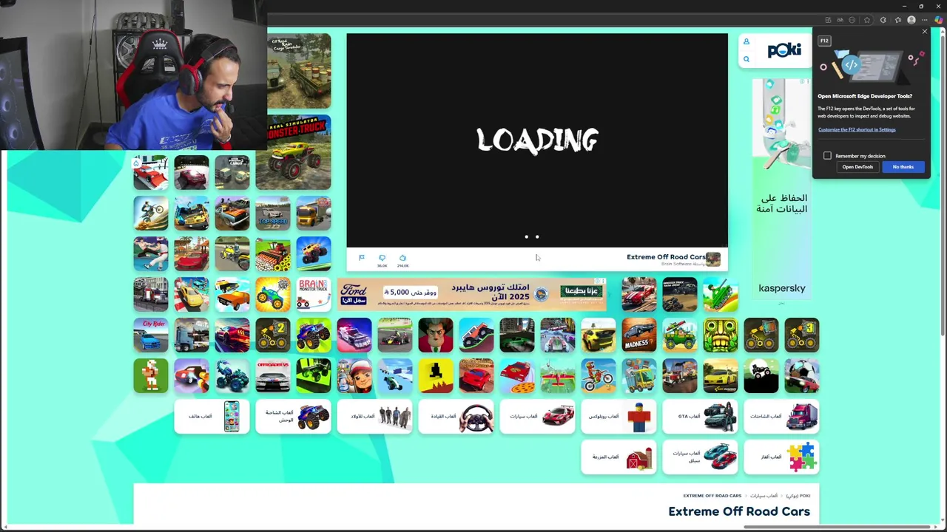
Task: Open the soccer ball car game tile
Action: point(802,375)
